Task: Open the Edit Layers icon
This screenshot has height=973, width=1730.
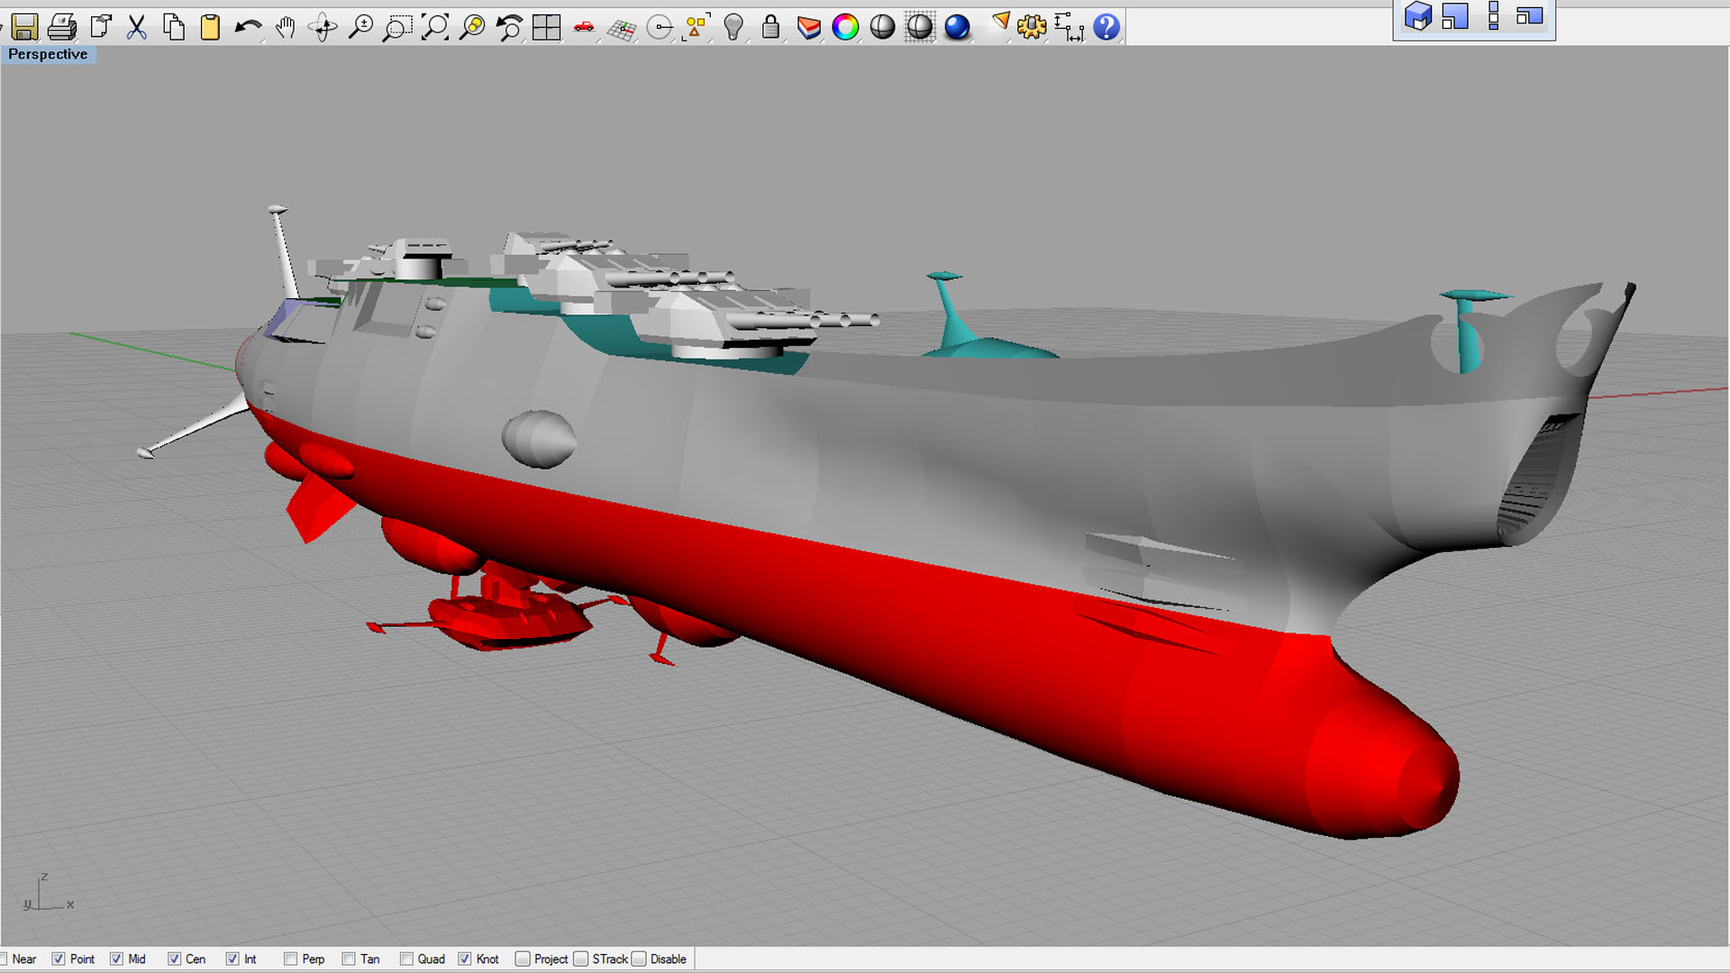Action: pos(808,27)
